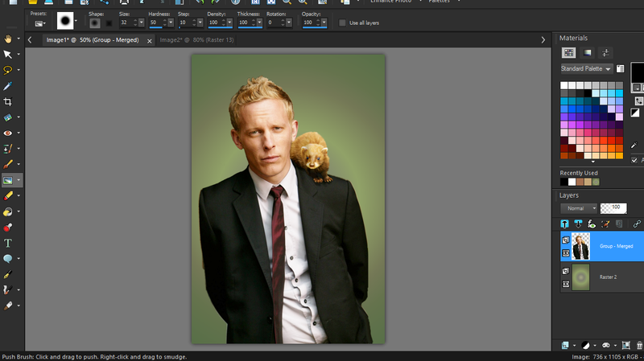Toggle the Use all layers checkbox

pos(342,23)
